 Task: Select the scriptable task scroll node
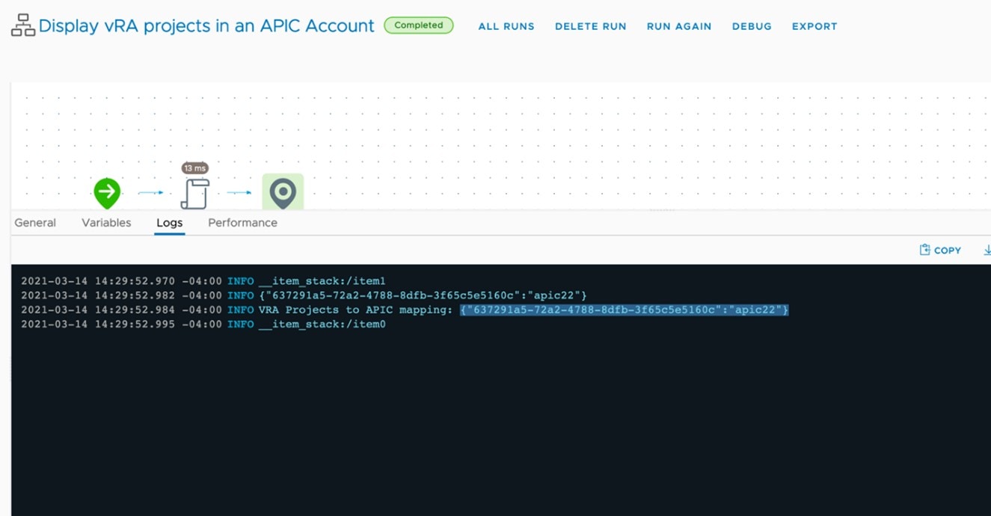pyautogui.click(x=194, y=194)
